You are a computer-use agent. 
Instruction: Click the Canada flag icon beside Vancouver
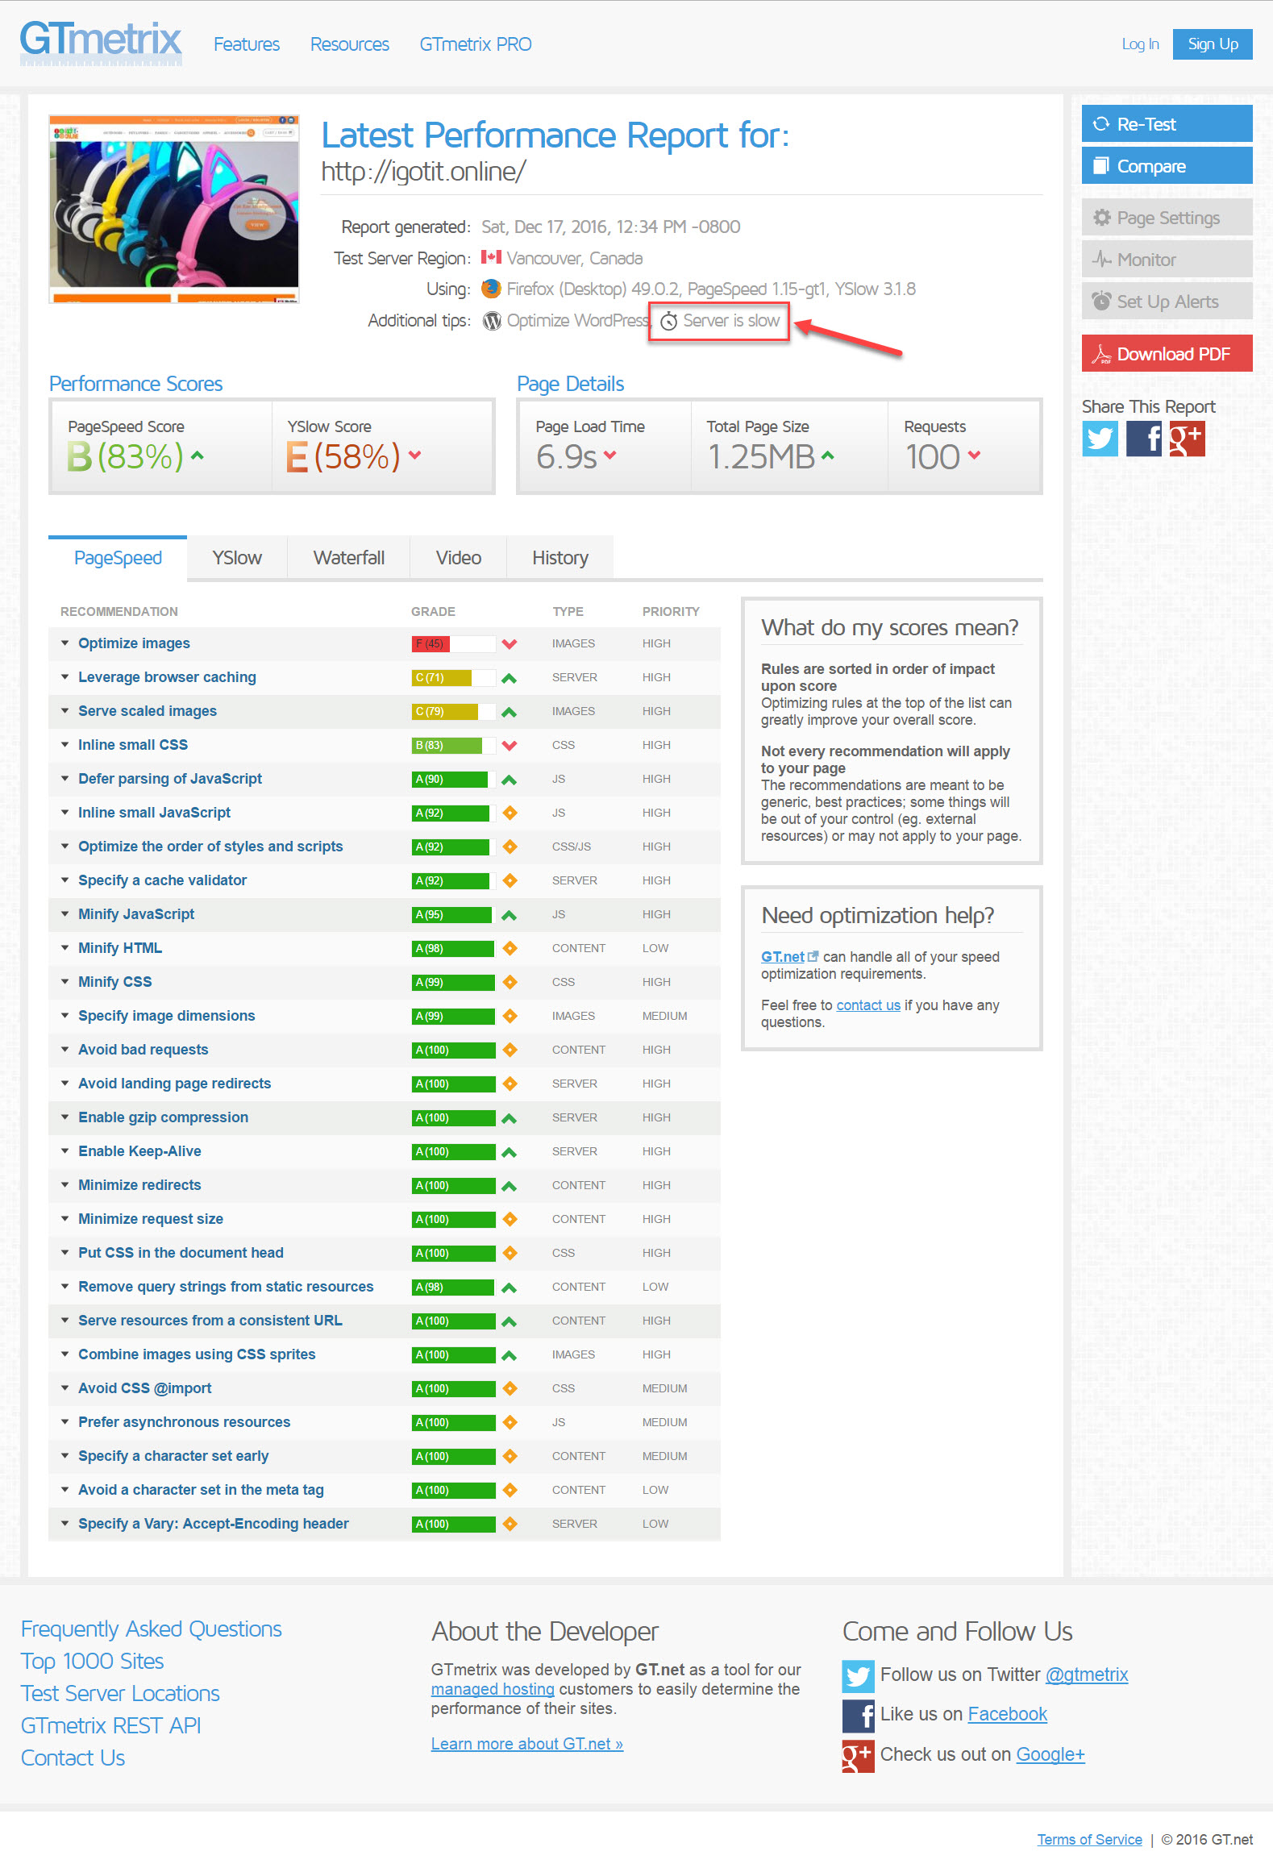click(x=491, y=257)
